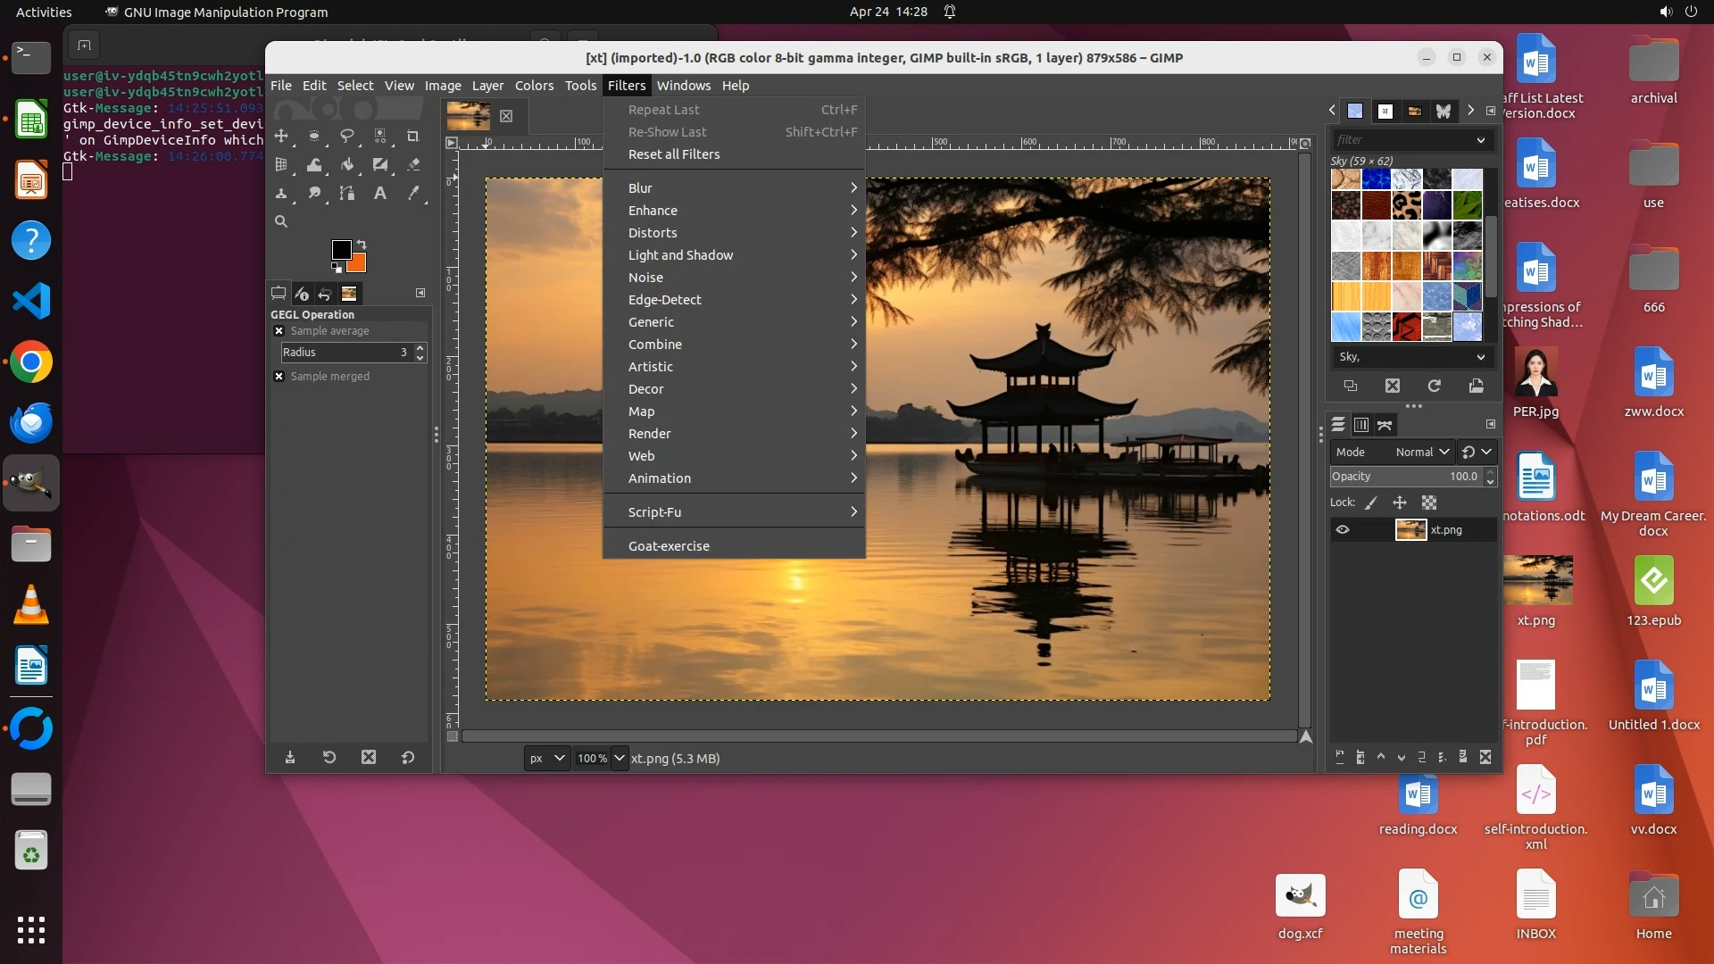Hide the xt.png layer using its eye icon
1714x964 pixels.
point(1343,530)
